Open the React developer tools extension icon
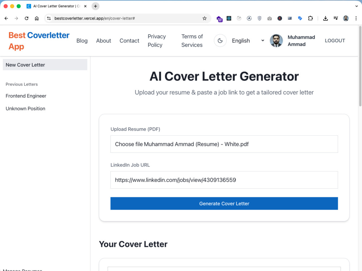The image size is (362, 271). (x=229, y=18)
